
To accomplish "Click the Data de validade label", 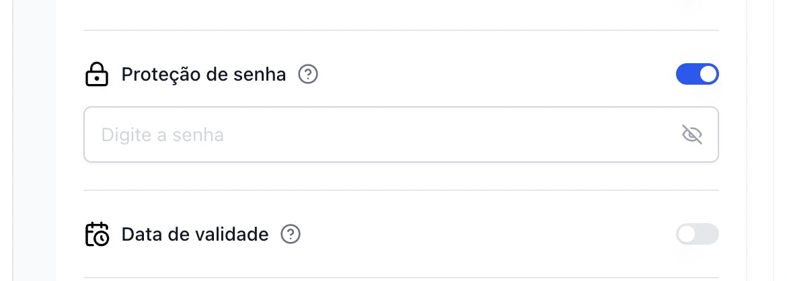I will 195,235.
